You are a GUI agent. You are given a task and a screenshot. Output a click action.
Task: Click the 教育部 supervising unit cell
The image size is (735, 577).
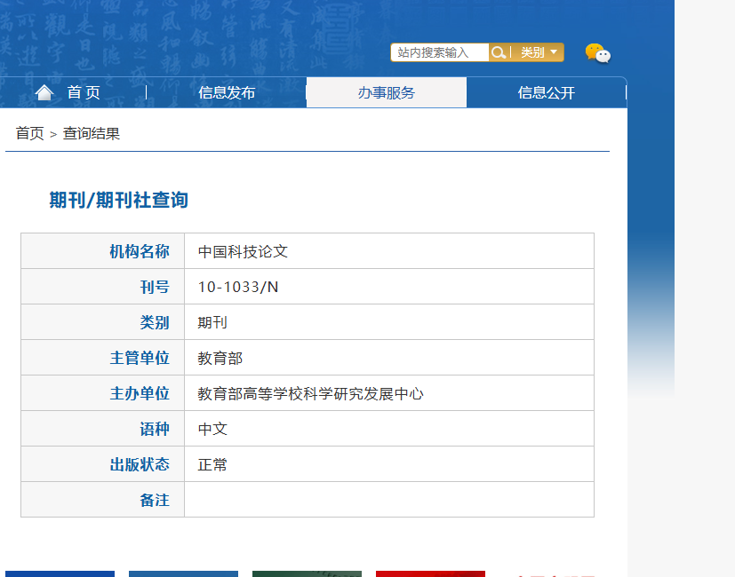click(389, 358)
